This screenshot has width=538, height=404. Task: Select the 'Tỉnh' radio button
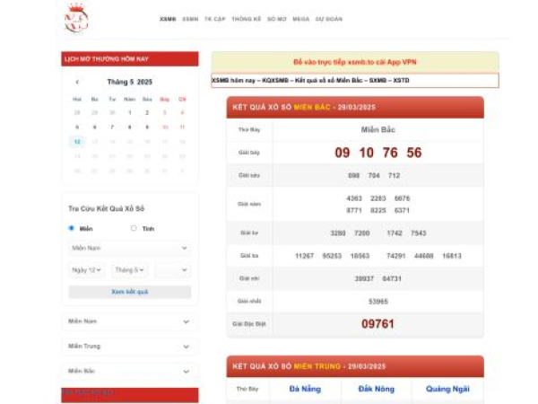coord(134,228)
